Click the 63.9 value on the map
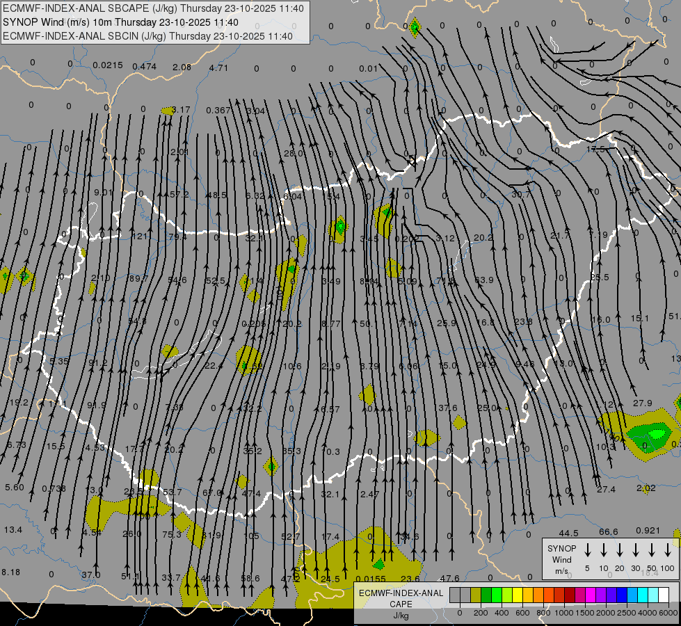Viewport: 681px width, 626px height. click(484, 280)
